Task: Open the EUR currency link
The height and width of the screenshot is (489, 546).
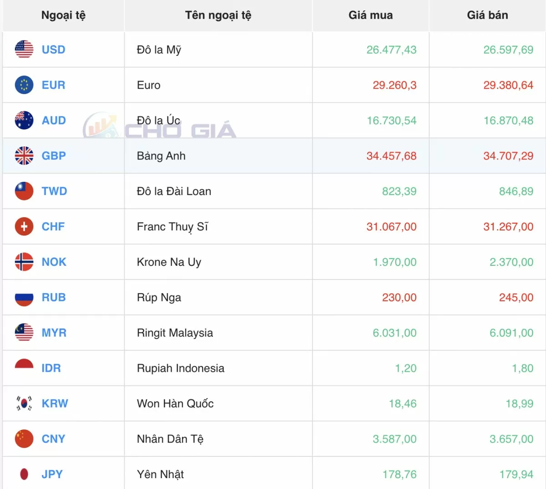Action: click(x=53, y=85)
